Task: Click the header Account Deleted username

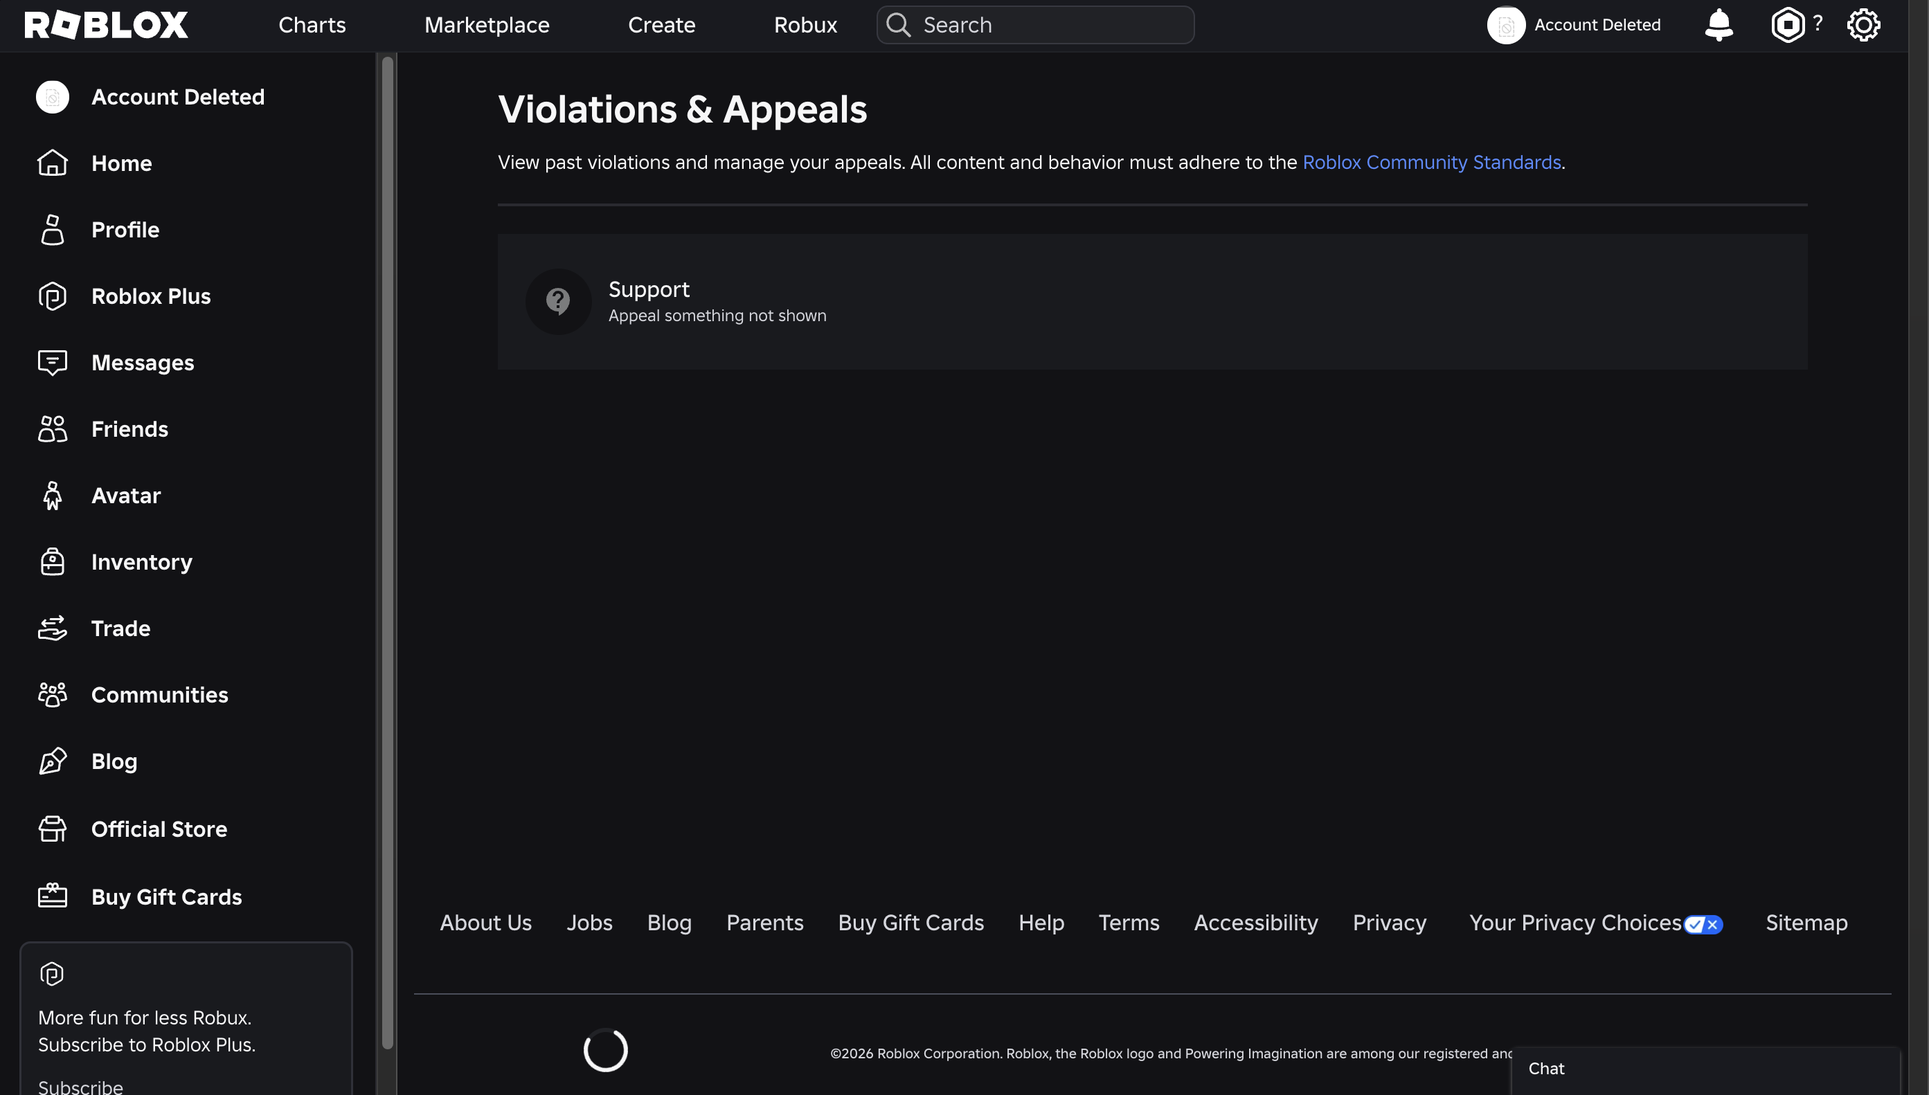Action: pyautogui.click(x=1597, y=25)
